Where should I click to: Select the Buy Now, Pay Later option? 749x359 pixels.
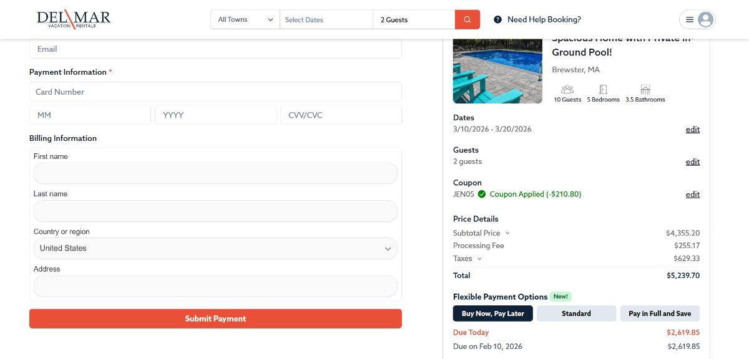[492, 314]
